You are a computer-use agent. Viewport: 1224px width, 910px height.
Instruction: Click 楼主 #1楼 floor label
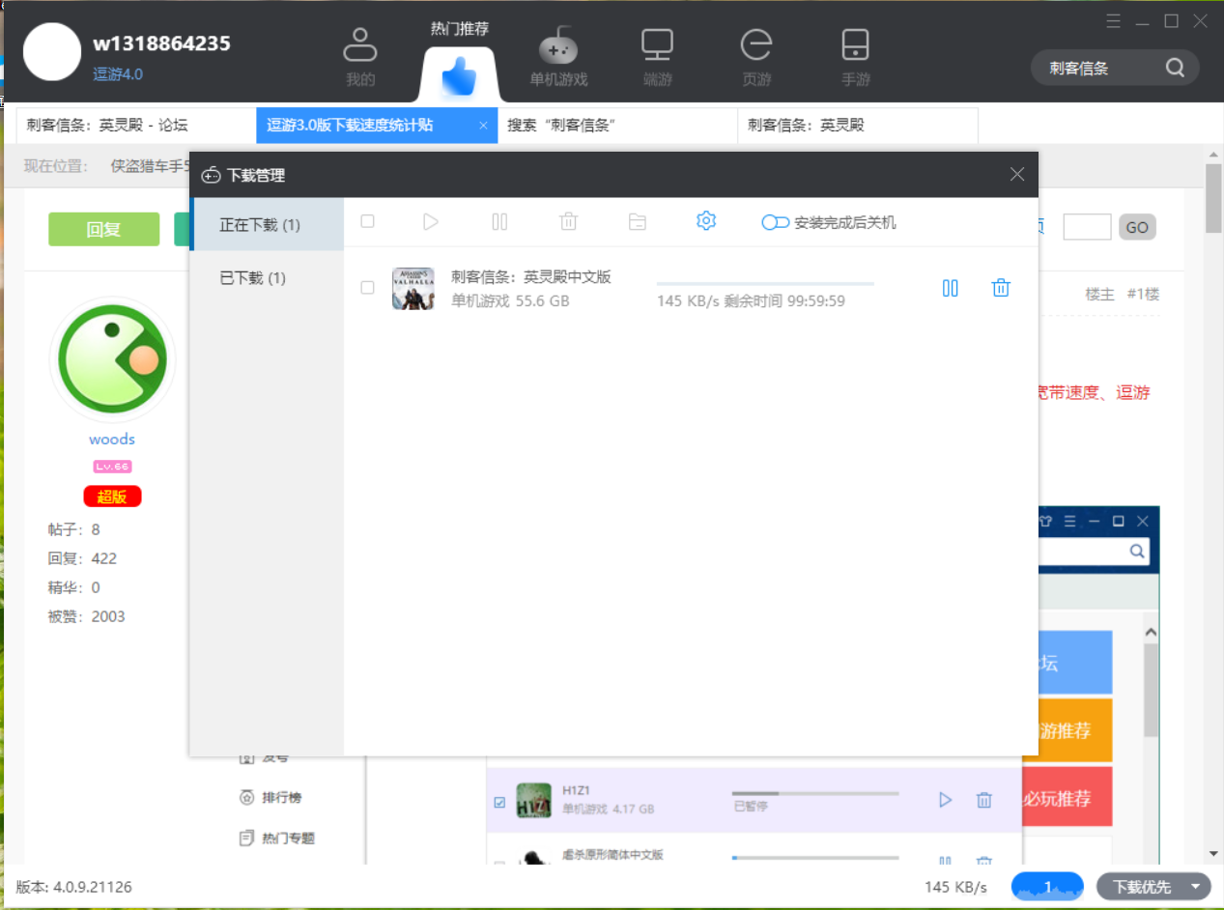(x=1123, y=294)
